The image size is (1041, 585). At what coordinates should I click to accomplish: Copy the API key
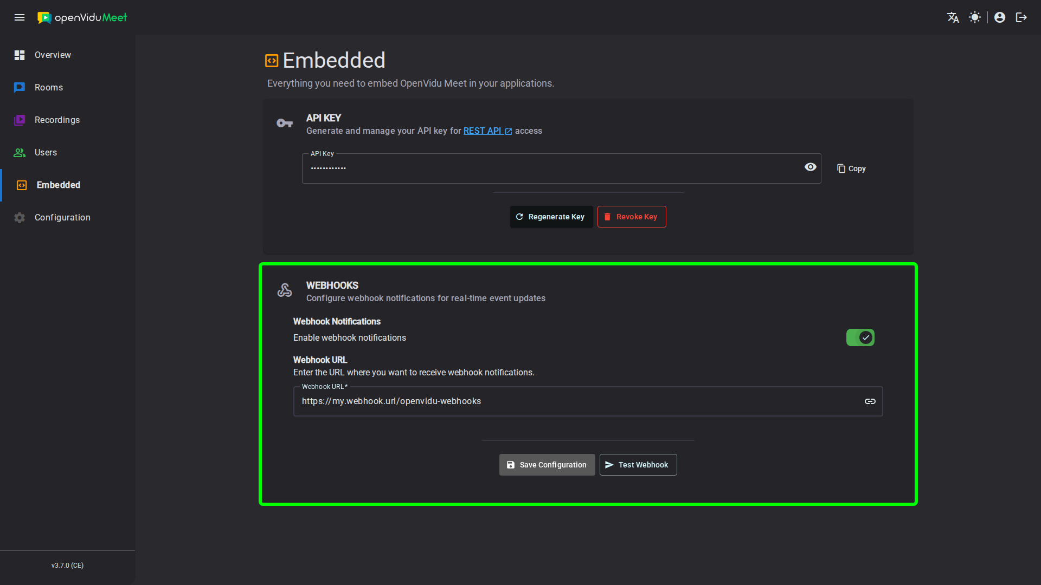pyautogui.click(x=851, y=168)
